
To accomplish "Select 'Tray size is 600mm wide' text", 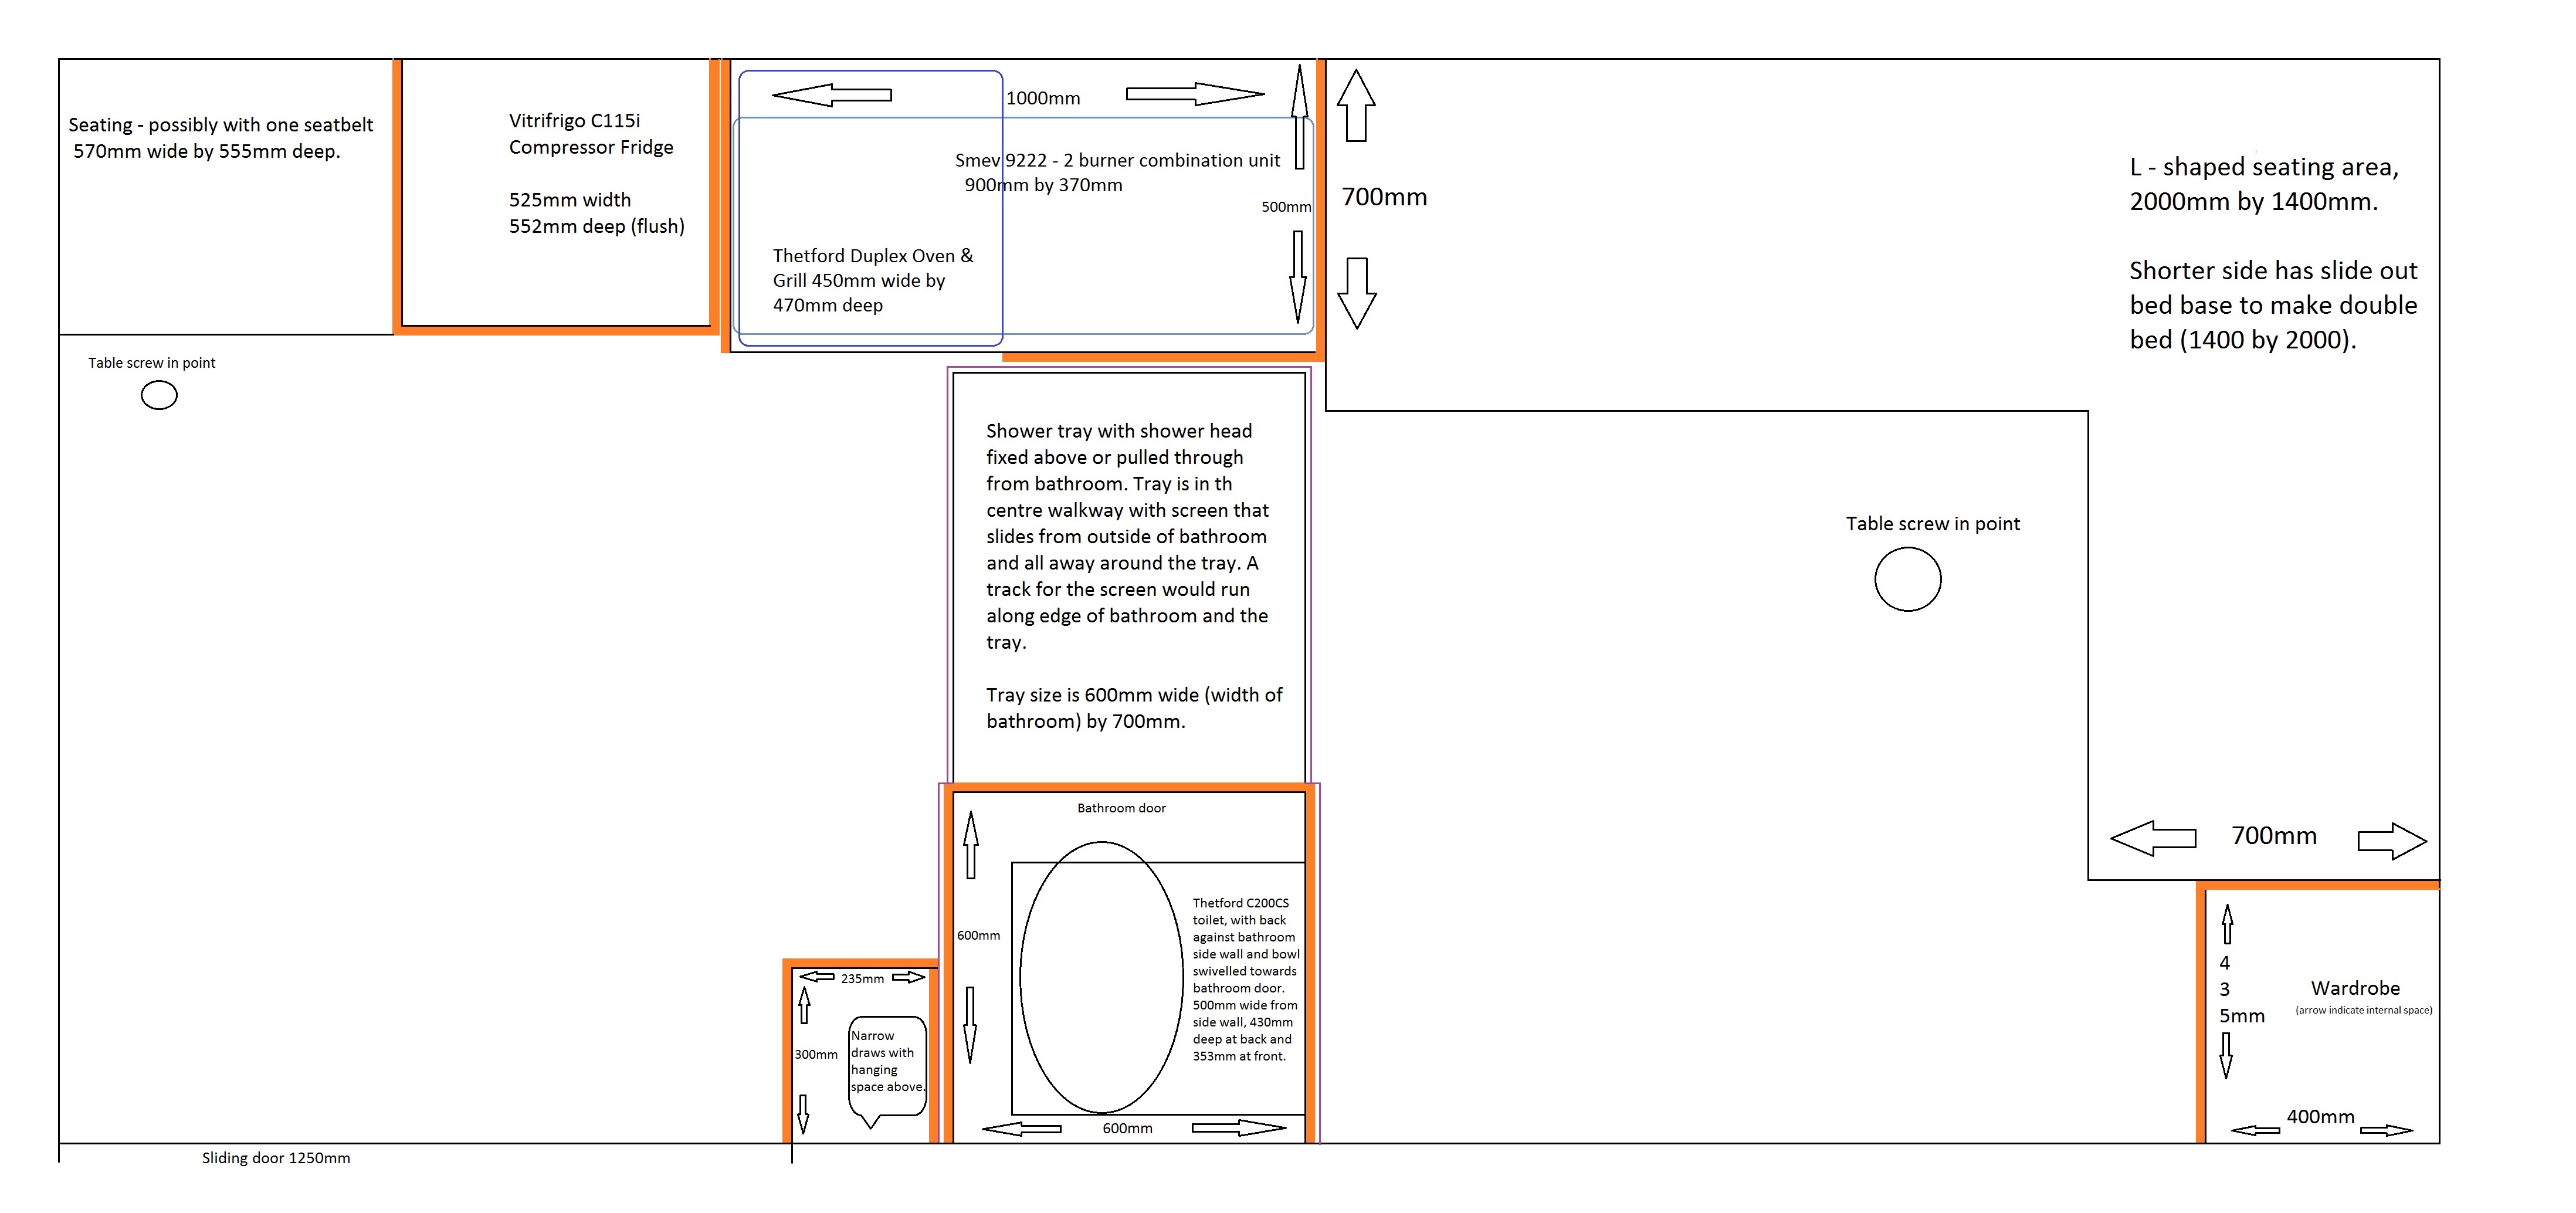I will tap(1134, 708).
